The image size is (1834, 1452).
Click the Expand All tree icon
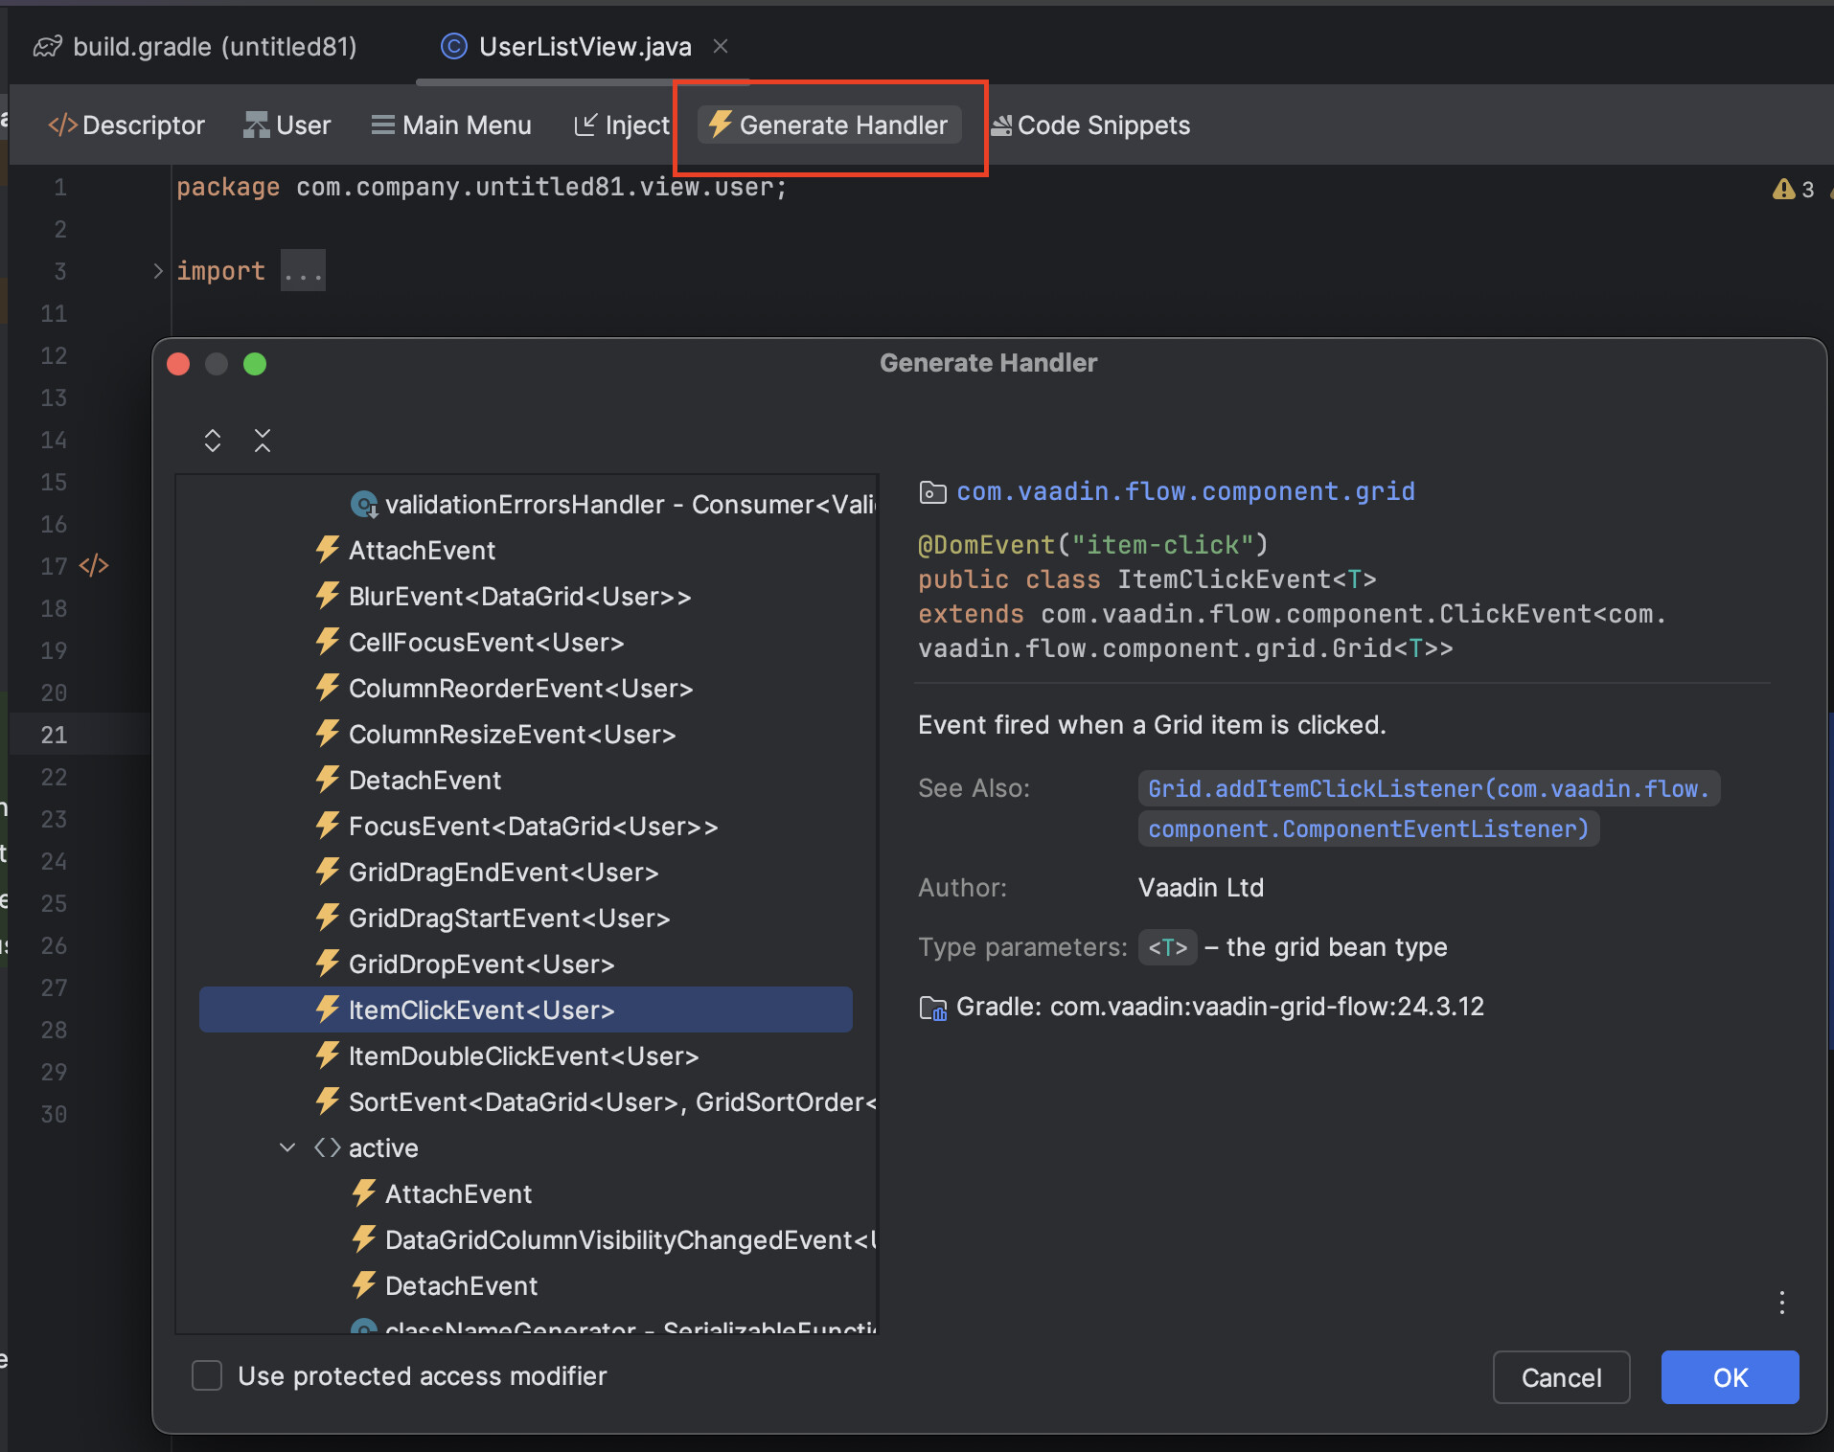pyautogui.click(x=213, y=441)
